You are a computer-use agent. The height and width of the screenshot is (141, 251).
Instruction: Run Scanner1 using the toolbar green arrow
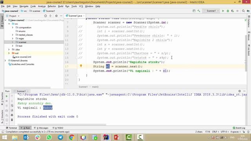(223, 11)
